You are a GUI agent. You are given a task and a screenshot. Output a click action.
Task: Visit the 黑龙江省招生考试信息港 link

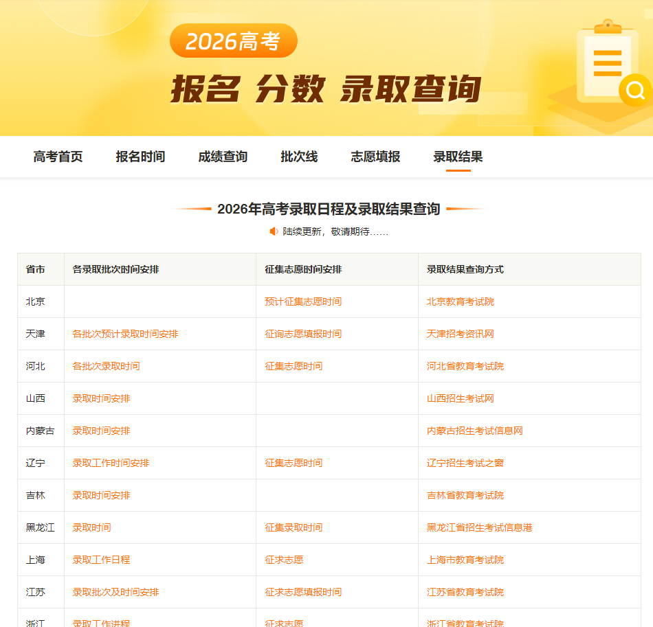point(479,527)
